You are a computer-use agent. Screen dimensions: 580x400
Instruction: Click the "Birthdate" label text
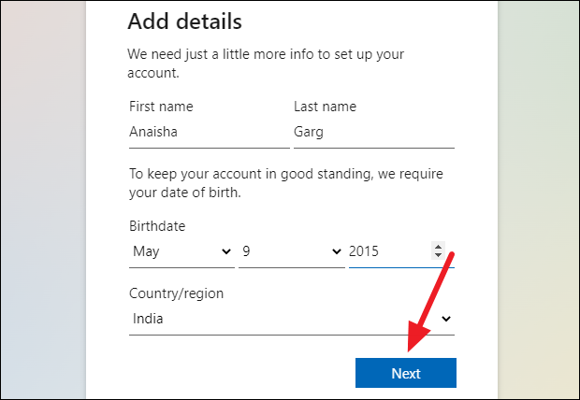coord(157,226)
